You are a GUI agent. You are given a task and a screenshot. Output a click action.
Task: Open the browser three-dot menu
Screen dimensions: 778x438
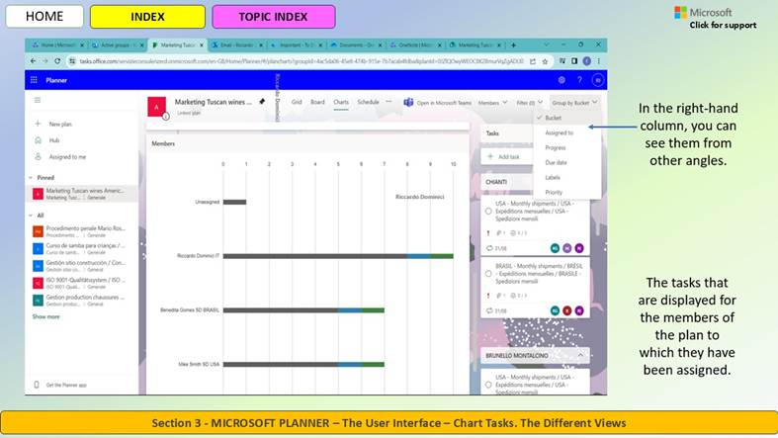click(599, 61)
